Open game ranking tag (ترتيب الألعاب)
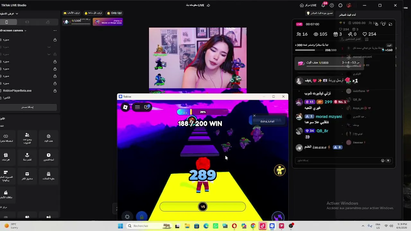This screenshot has height=231, width=411. [x=72, y=13]
